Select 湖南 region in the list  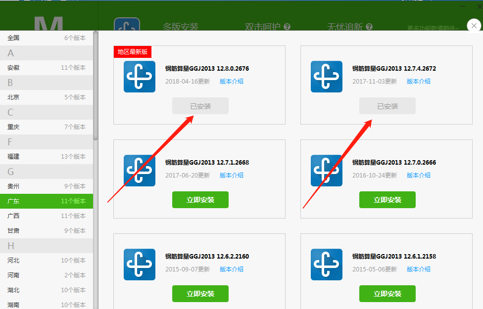[47, 305]
